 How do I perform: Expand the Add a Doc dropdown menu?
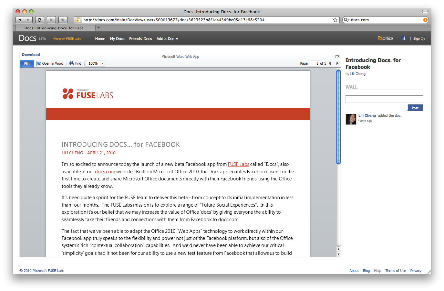tap(167, 38)
